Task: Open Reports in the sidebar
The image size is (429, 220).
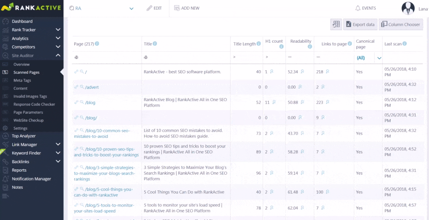Action: pos(19,170)
